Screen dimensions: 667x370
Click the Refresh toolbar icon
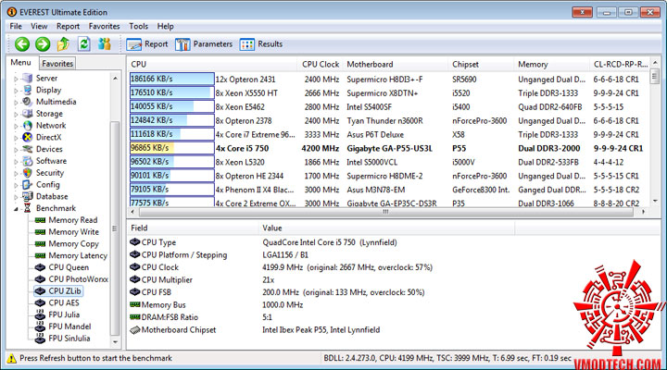[x=83, y=43]
